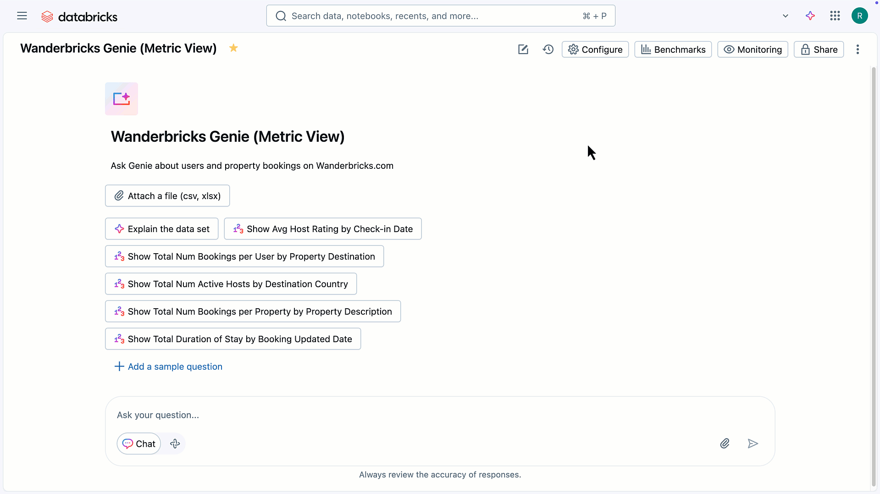The height and width of the screenshot is (494, 880).
Task: Open the chat history clock icon
Action: pyautogui.click(x=548, y=50)
